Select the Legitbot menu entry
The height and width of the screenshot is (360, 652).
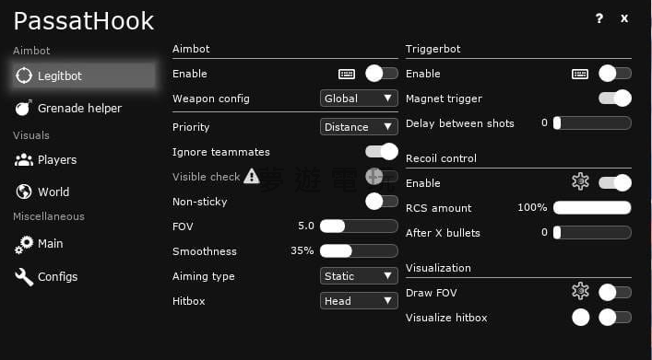(x=84, y=75)
